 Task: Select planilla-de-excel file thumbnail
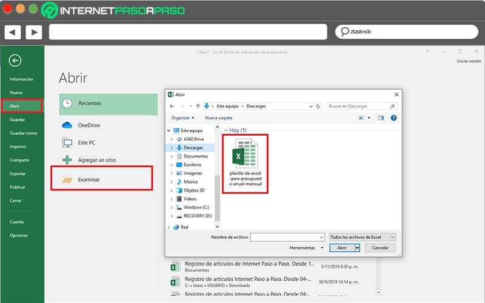coord(246,164)
